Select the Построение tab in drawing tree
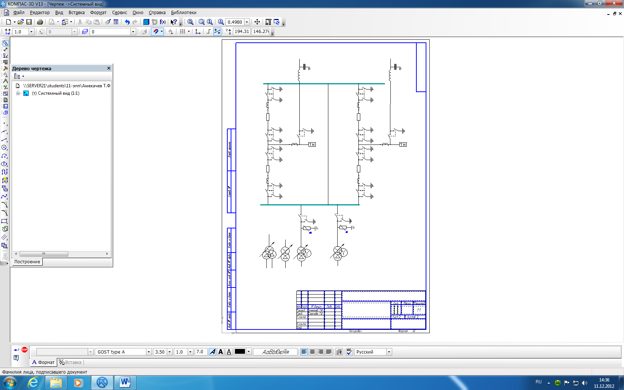The width and height of the screenshot is (624, 390). [27, 261]
